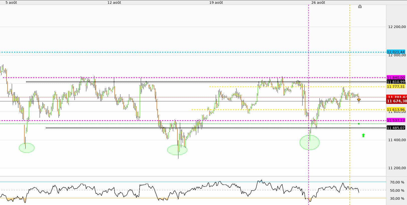Select the orange down-triangle price marker
The width and height of the screenshot is (407, 205).
click(359, 100)
